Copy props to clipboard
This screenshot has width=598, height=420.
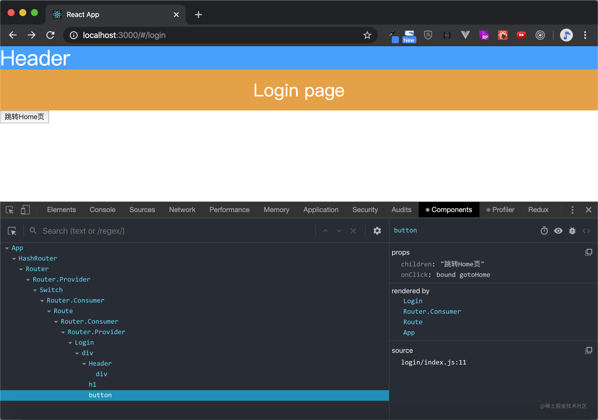[588, 252]
